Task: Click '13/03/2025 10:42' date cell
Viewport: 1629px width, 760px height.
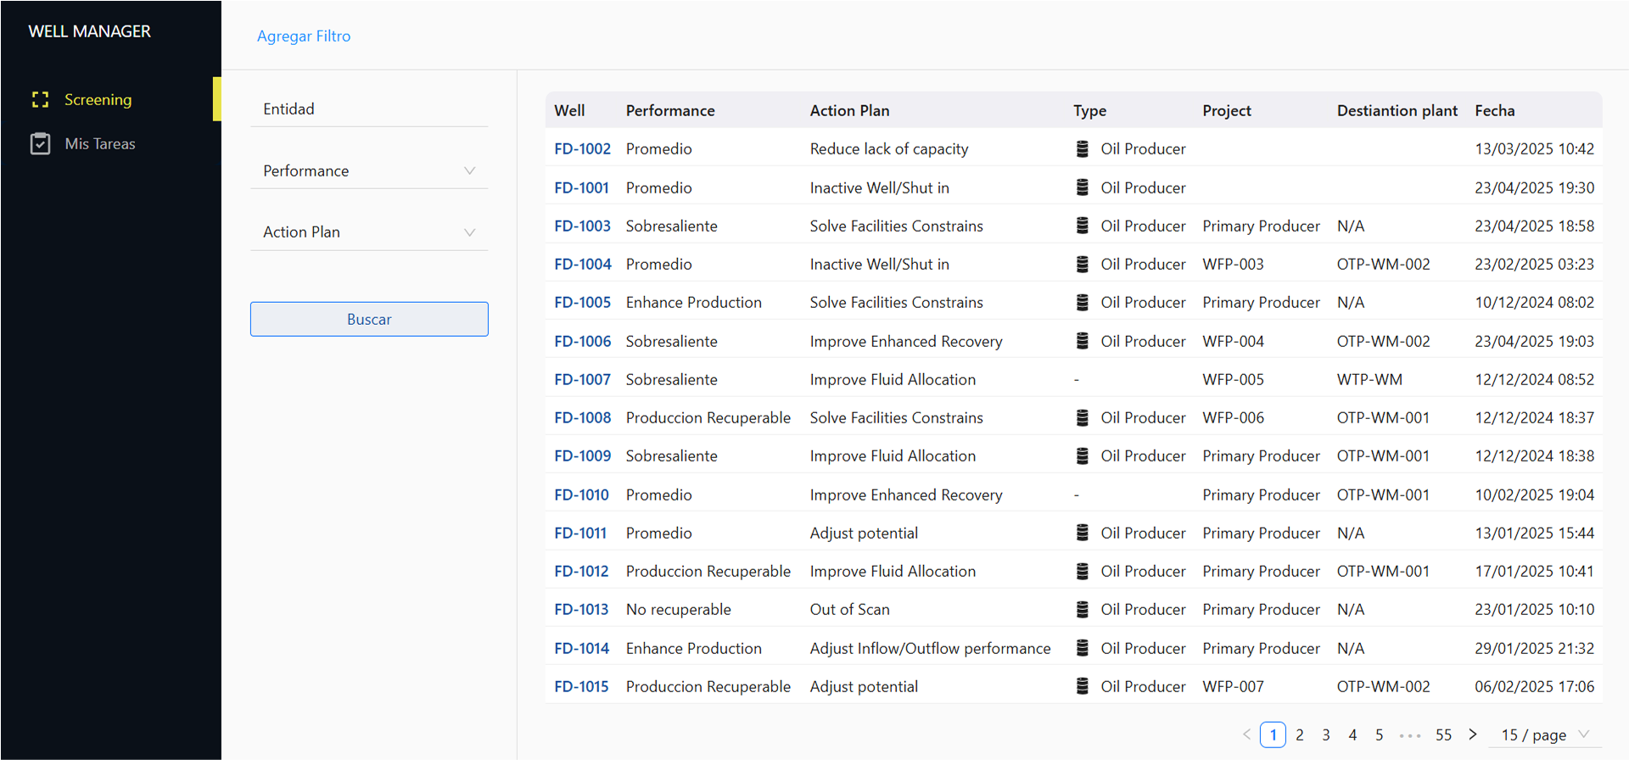Action: [x=1534, y=148]
